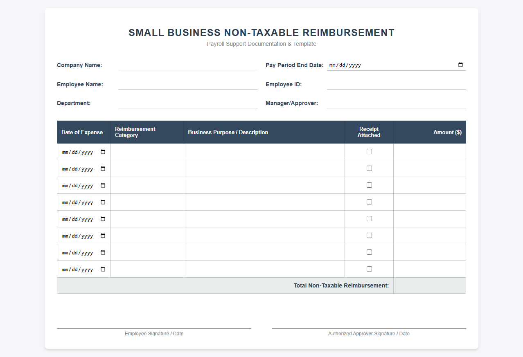This screenshot has width=523, height=357.
Task: Click Reimbursement Category cell in seventh row
Action: [147, 252]
